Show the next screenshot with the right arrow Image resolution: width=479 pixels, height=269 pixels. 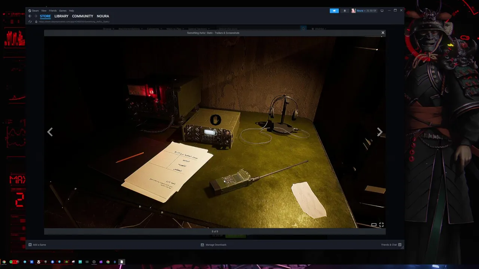pos(380,132)
